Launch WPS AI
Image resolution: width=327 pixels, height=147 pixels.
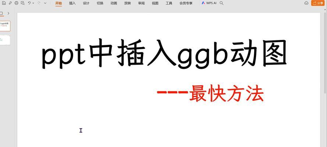coord(209,3)
